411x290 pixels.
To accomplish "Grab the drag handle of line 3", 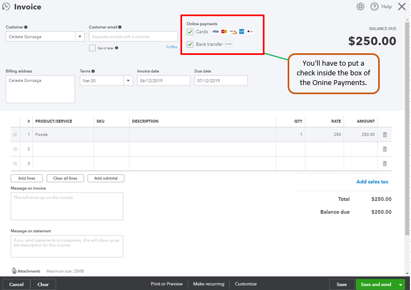I will tap(15, 164).
